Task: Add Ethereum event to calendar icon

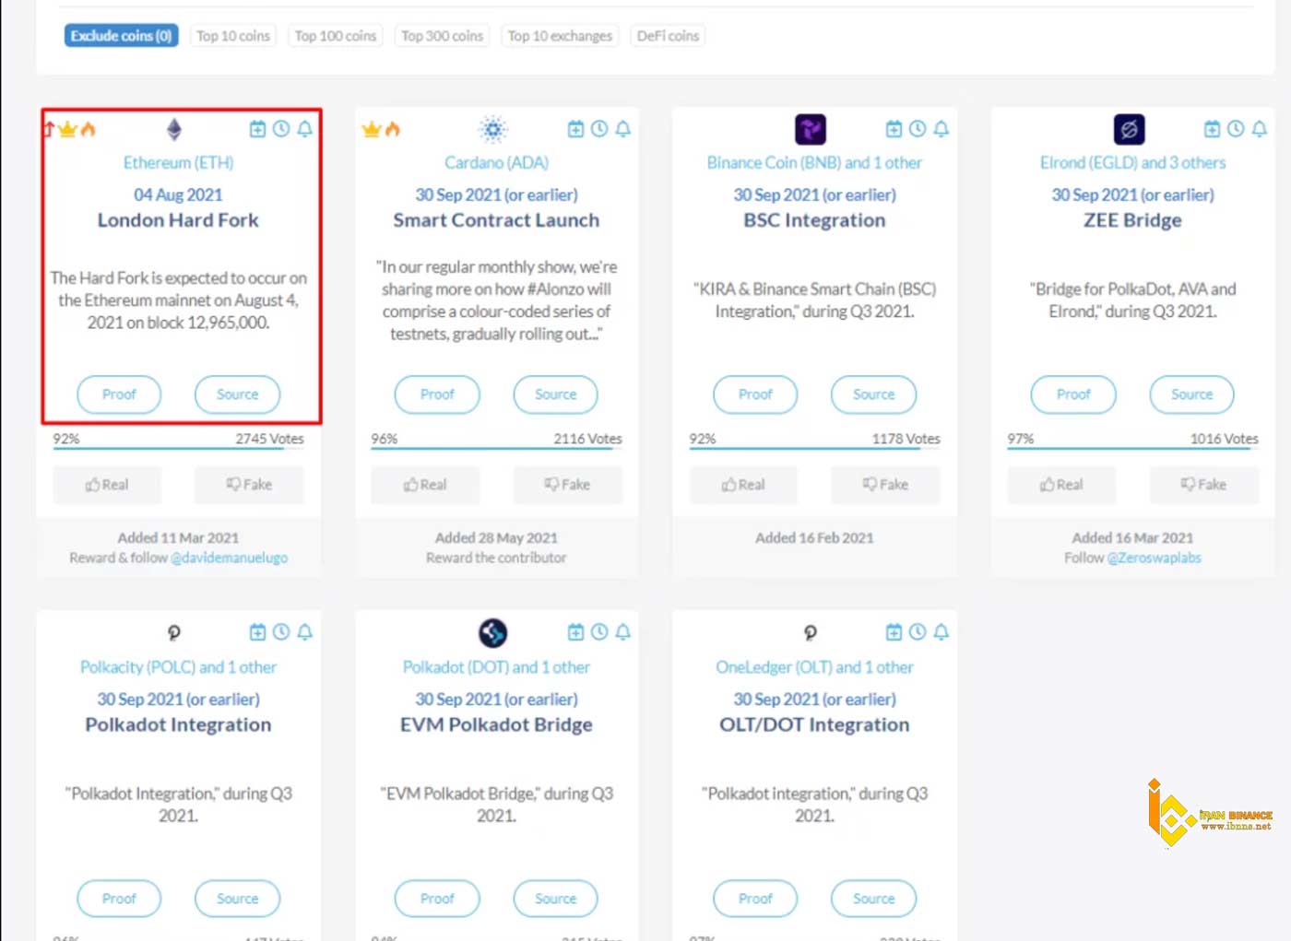Action: point(257,129)
